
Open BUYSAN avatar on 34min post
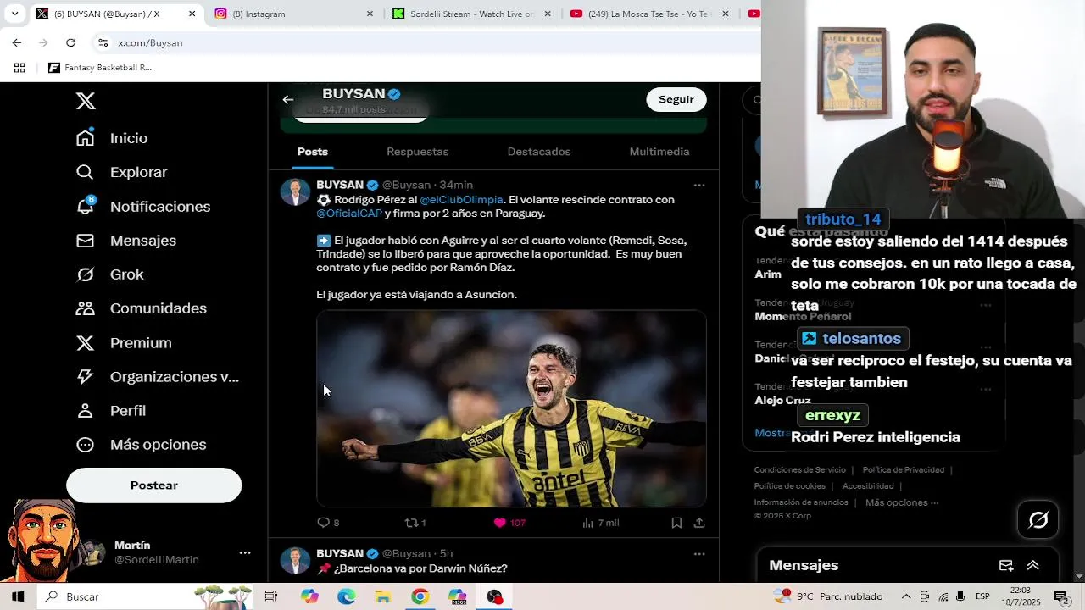click(x=295, y=191)
